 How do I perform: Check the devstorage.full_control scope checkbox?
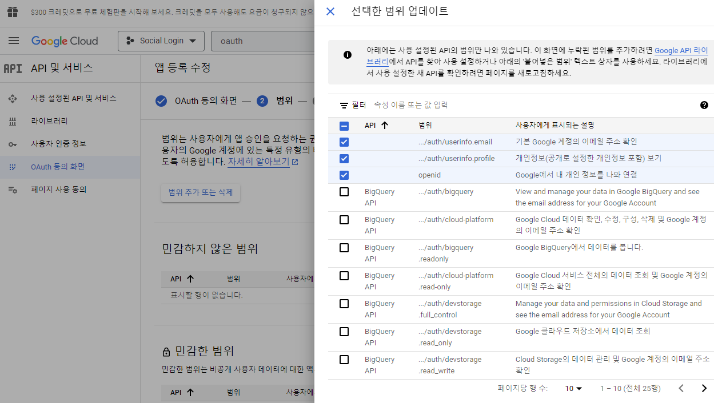pos(344,304)
